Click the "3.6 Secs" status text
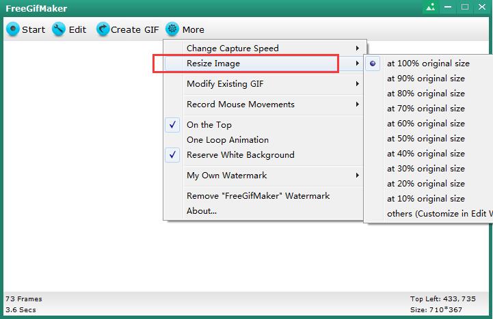This screenshot has width=493, height=319. (21, 310)
